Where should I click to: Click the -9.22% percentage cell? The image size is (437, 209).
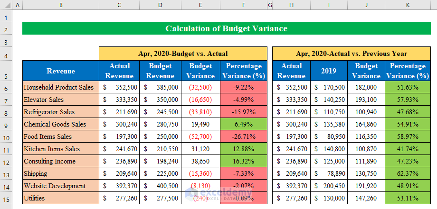(x=244, y=87)
